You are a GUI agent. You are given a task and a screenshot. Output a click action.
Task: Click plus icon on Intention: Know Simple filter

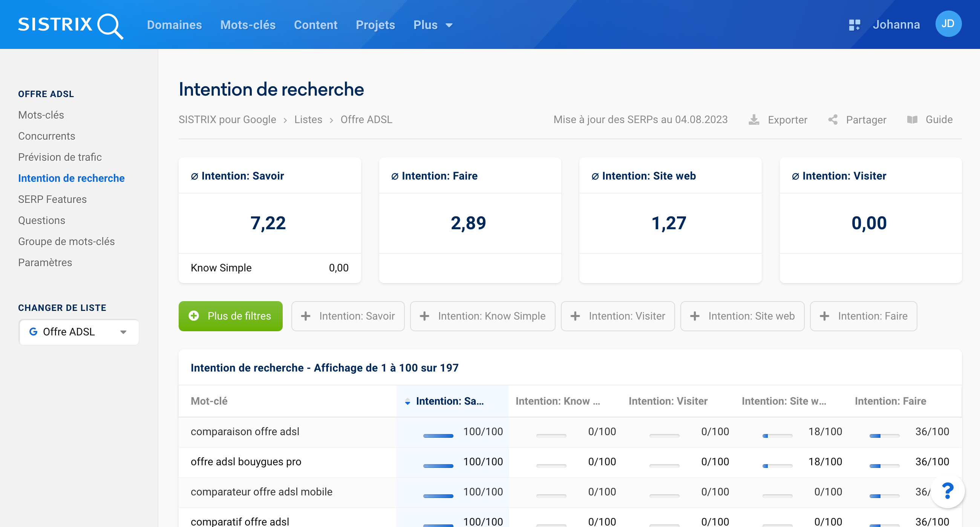pyautogui.click(x=424, y=316)
